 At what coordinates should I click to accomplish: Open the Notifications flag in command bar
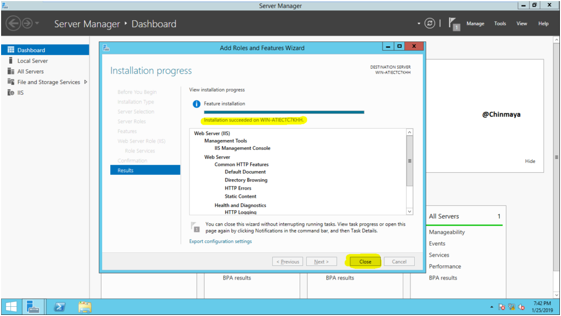coord(454,24)
